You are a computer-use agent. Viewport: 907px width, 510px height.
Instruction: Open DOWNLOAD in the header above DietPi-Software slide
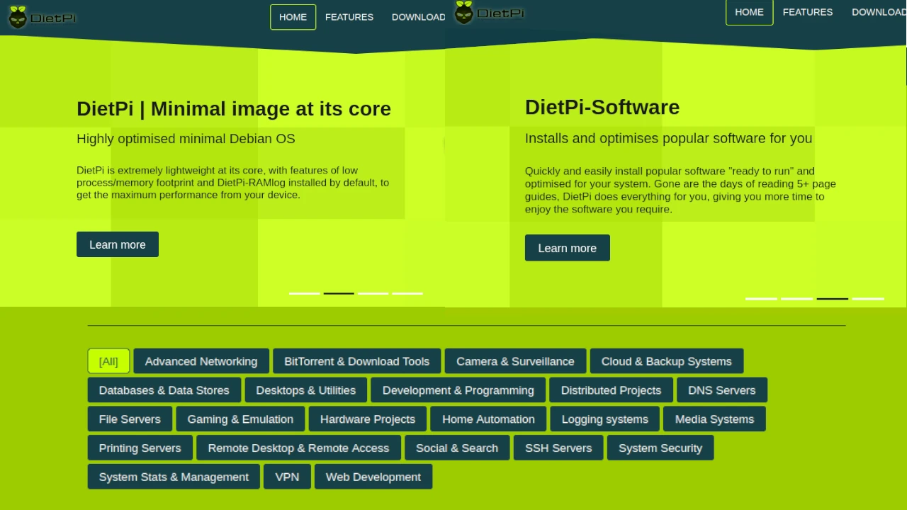click(878, 12)
